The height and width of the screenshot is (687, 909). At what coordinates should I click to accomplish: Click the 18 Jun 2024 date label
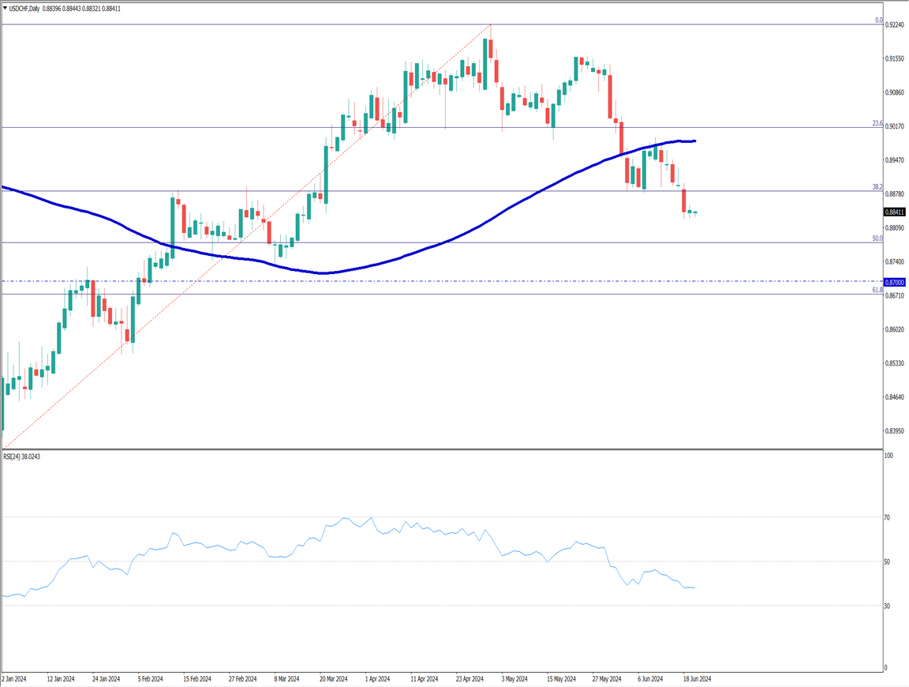697,678
